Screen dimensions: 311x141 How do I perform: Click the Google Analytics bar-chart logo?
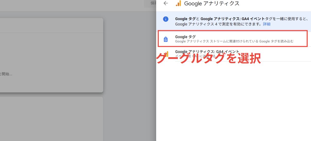178,3
